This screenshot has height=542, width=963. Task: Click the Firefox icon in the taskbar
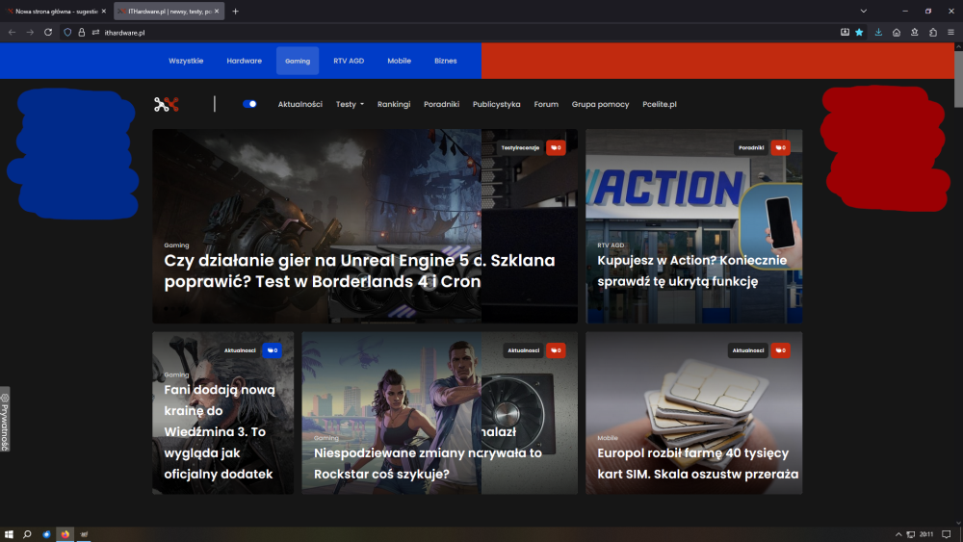point(65,533)
